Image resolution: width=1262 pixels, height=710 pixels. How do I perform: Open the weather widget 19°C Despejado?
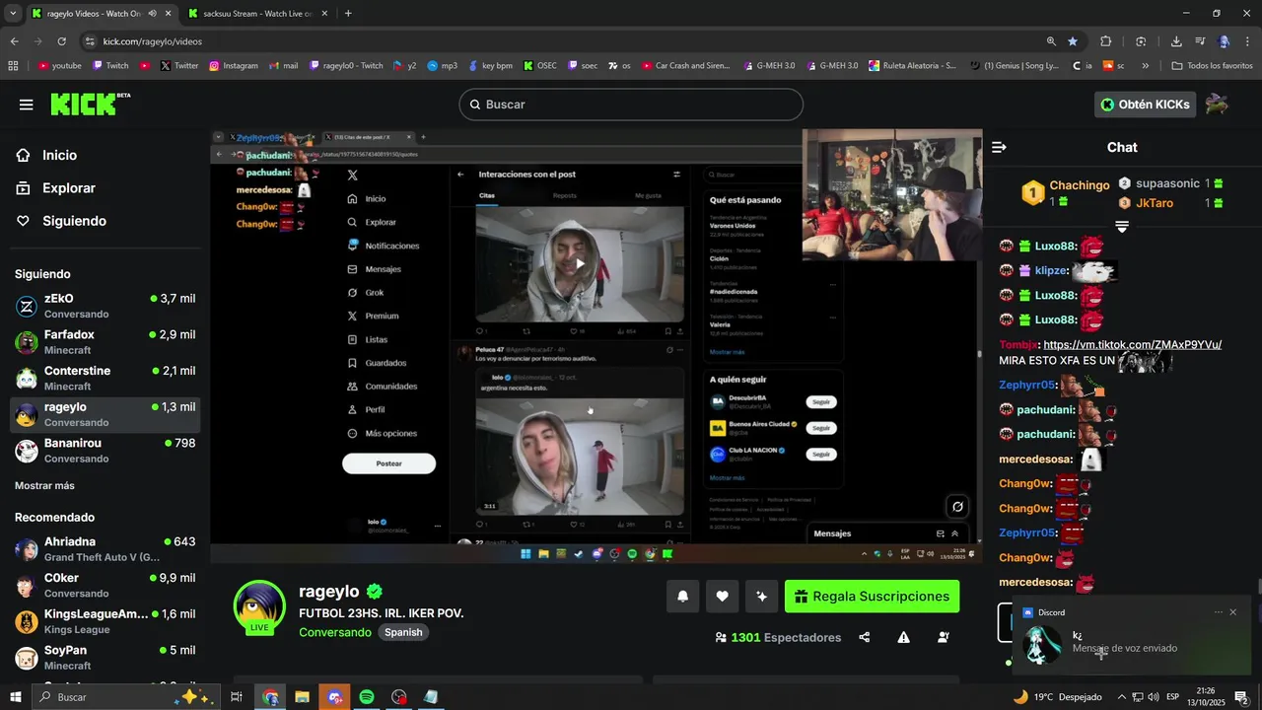pyautogui.click(x=1057, y=697)
